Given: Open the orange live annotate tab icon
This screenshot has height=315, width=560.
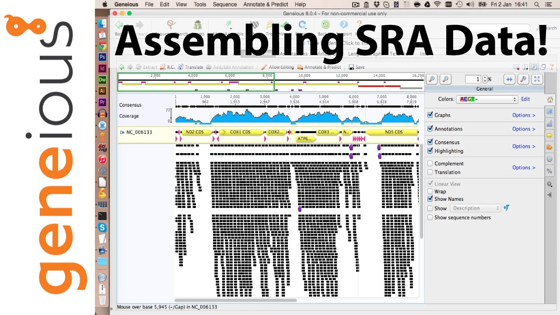Looking at the screenshot, I should pos(550,147).
